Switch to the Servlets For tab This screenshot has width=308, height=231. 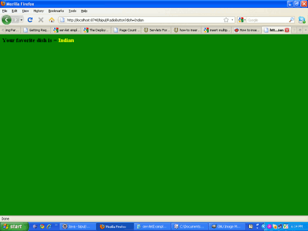point(156,30)
